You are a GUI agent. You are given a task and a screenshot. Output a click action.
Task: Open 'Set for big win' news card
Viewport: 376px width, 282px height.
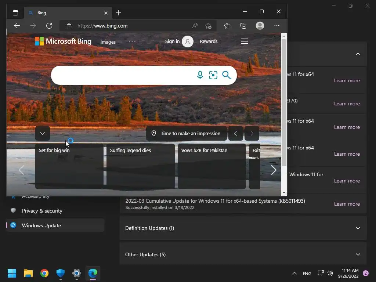(69, 166)
